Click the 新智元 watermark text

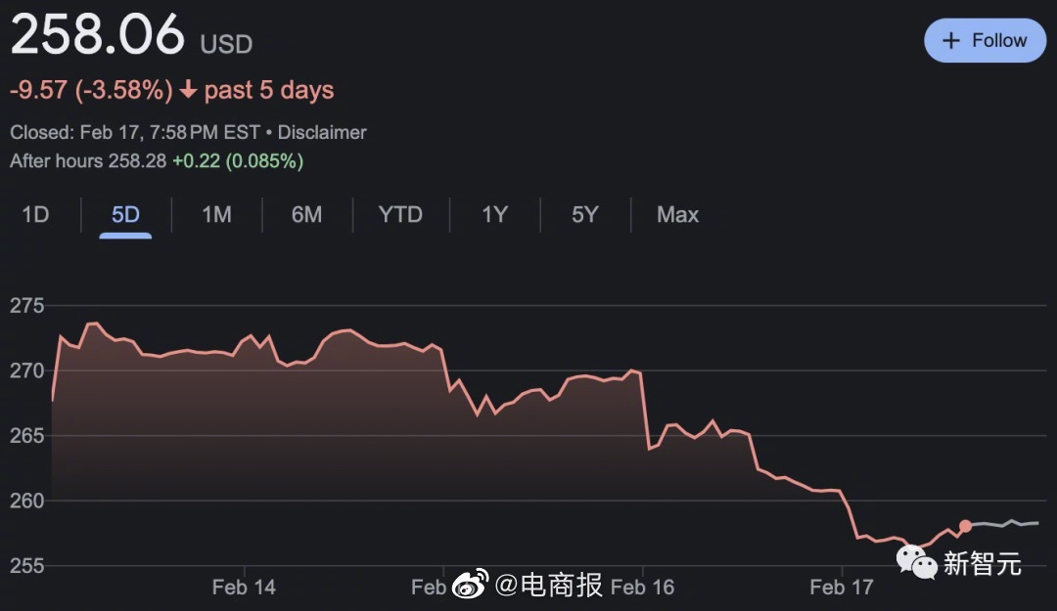click(982, 563)
